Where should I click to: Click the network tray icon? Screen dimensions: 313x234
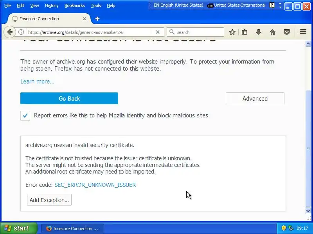point(291,228)
